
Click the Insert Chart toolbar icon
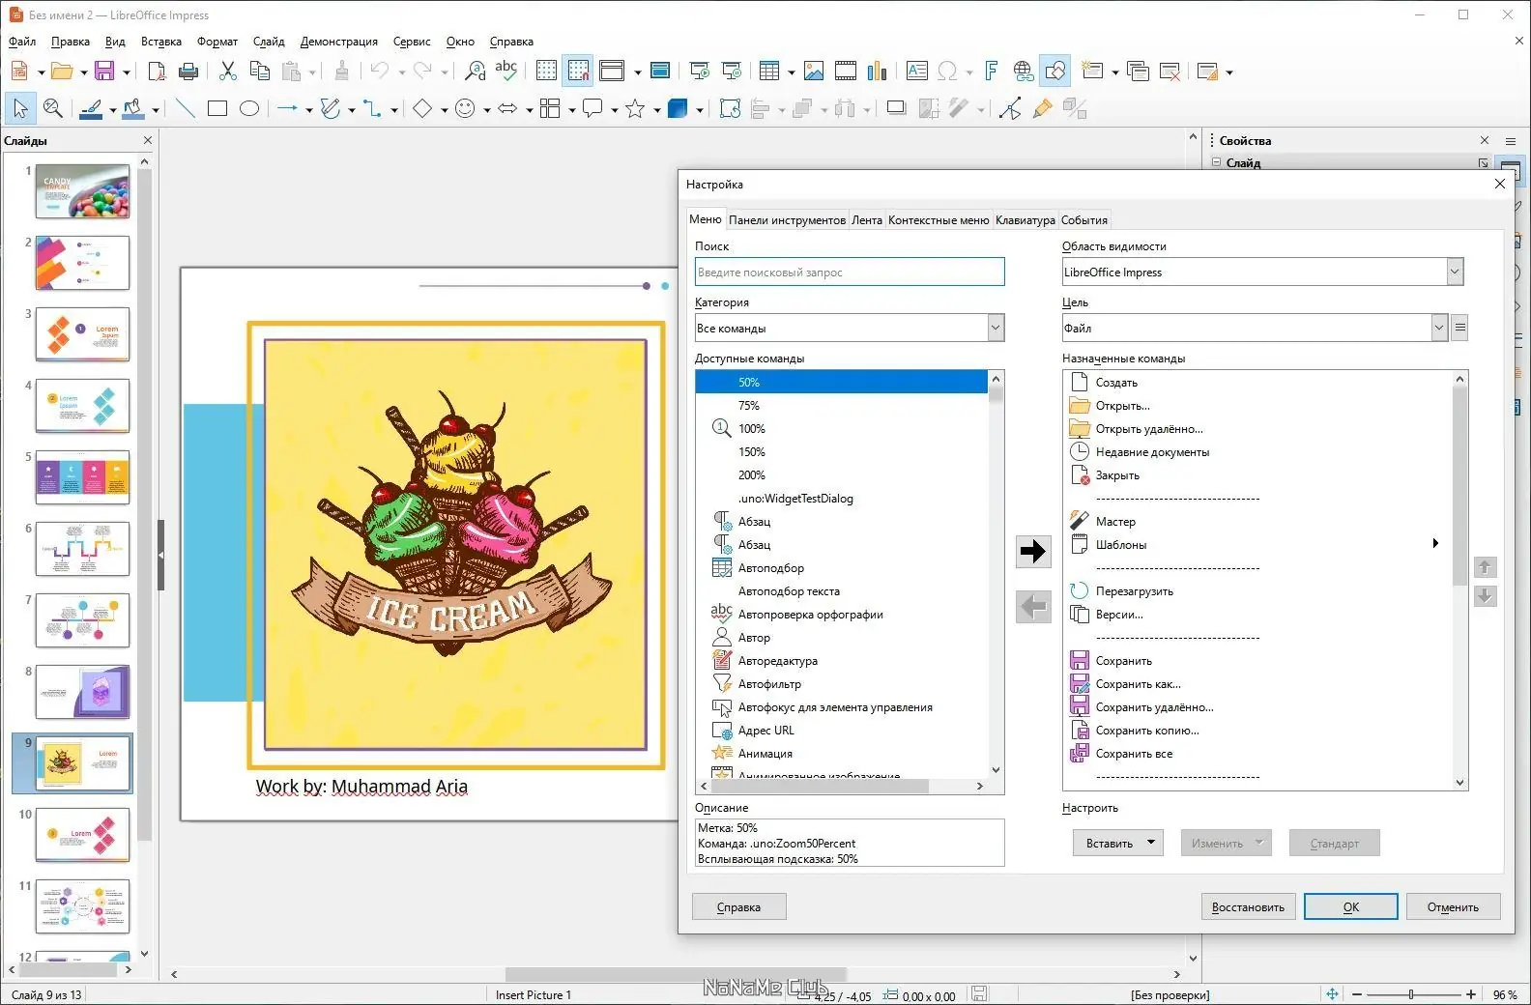point(877,72)
